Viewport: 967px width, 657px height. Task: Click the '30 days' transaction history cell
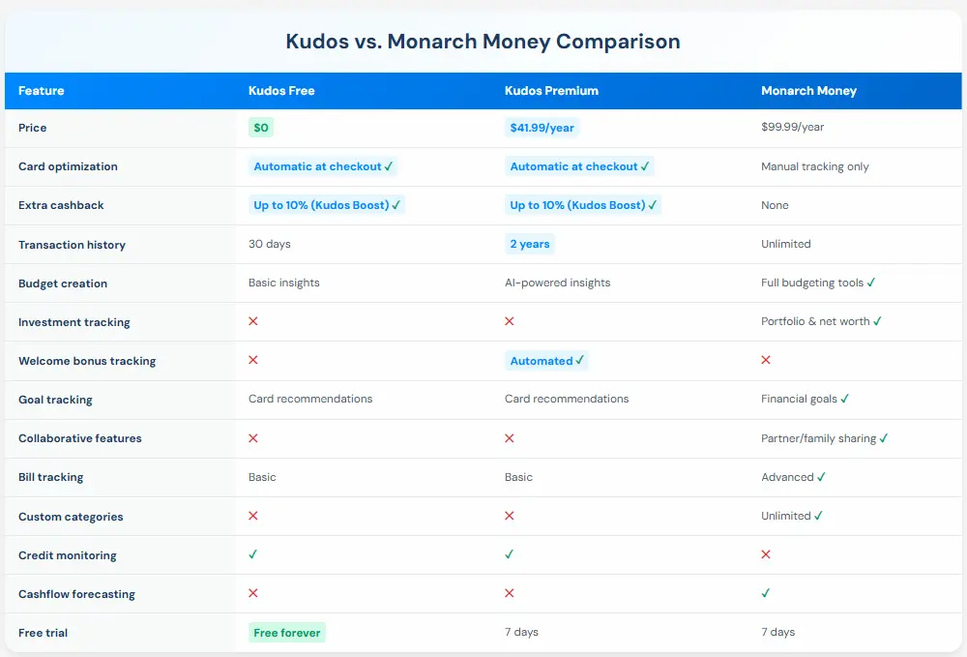[270, 244]
